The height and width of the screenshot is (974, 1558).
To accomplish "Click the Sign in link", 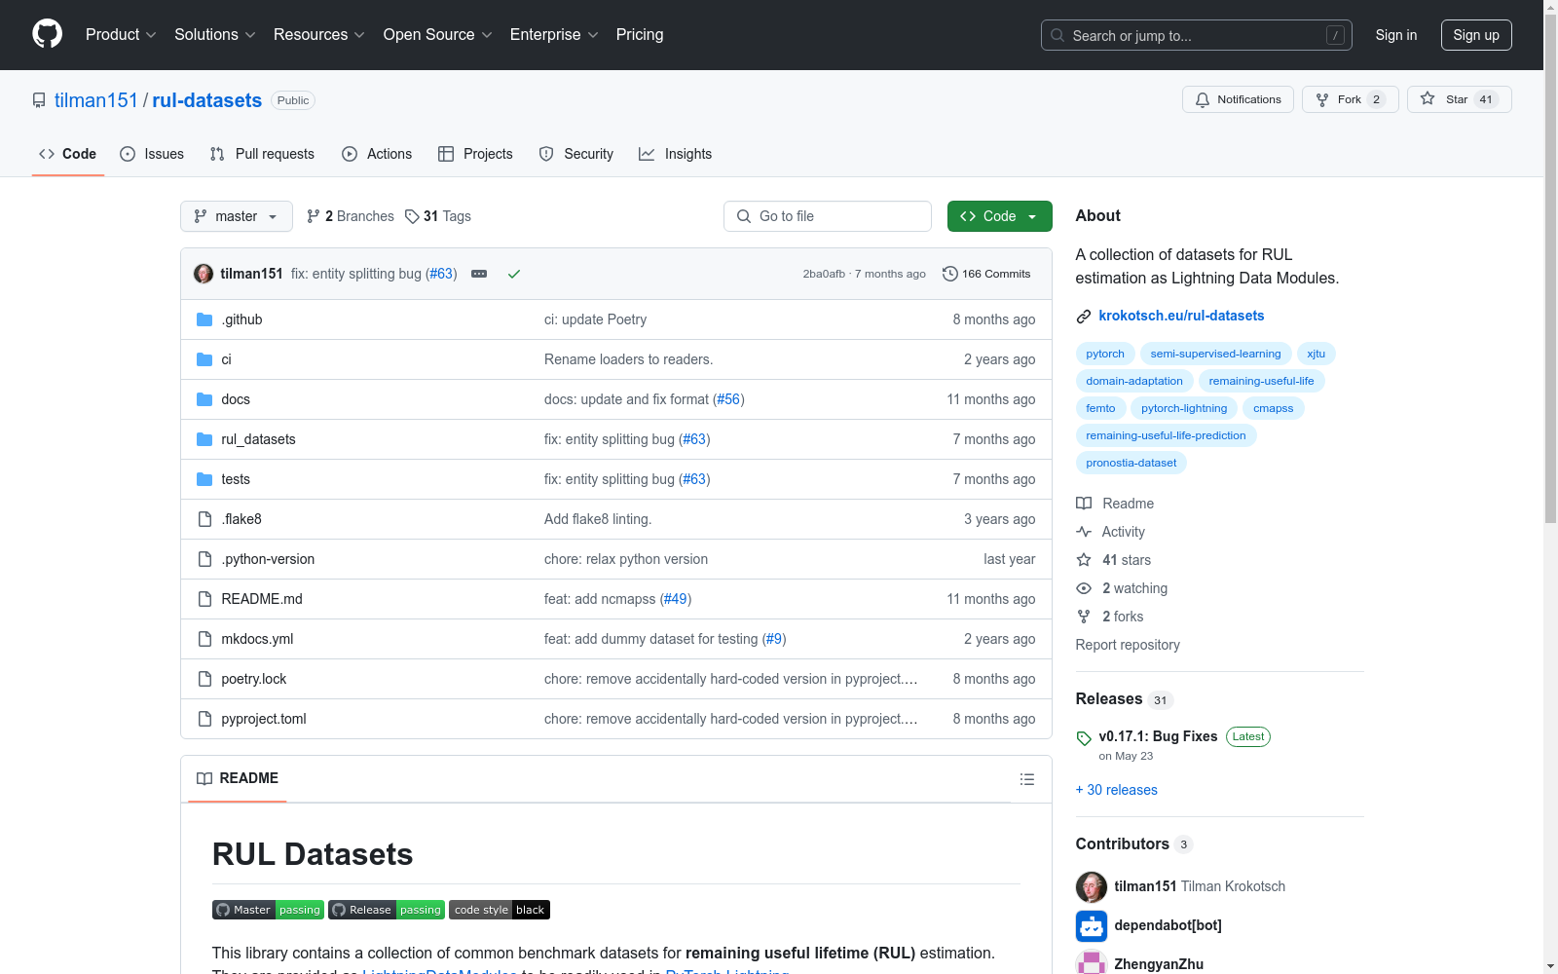I will pyautogui.click(x=1396, y=35).
